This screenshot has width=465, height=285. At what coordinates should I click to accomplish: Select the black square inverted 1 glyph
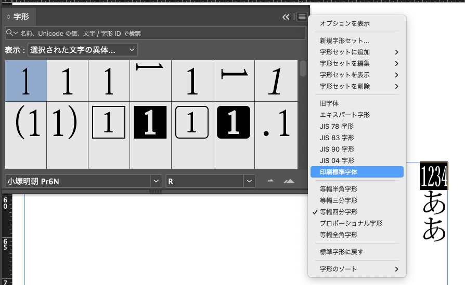[x=150, y=123]
